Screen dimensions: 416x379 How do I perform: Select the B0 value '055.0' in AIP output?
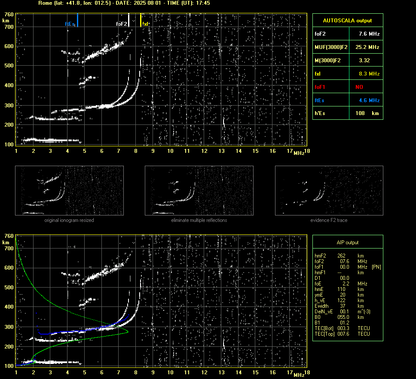343,317
